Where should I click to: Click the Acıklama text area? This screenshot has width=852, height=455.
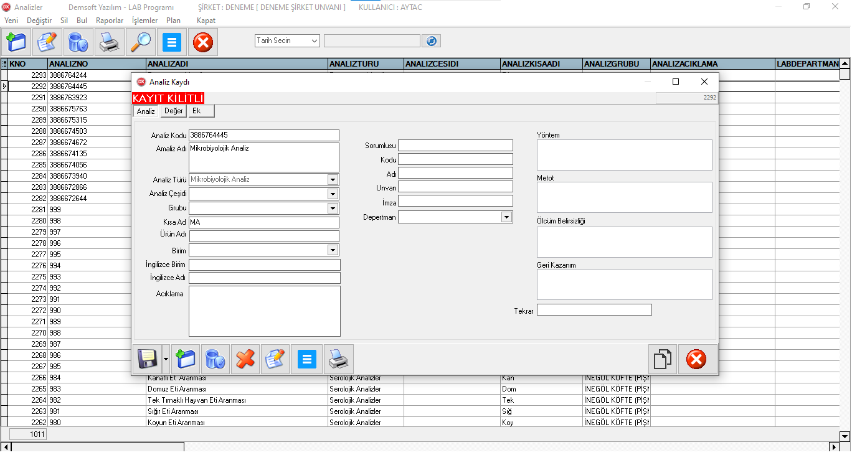[265, 311]
